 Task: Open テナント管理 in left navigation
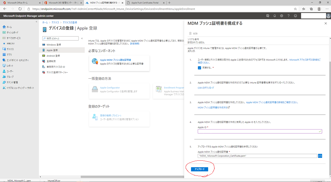tap(10, 82)
